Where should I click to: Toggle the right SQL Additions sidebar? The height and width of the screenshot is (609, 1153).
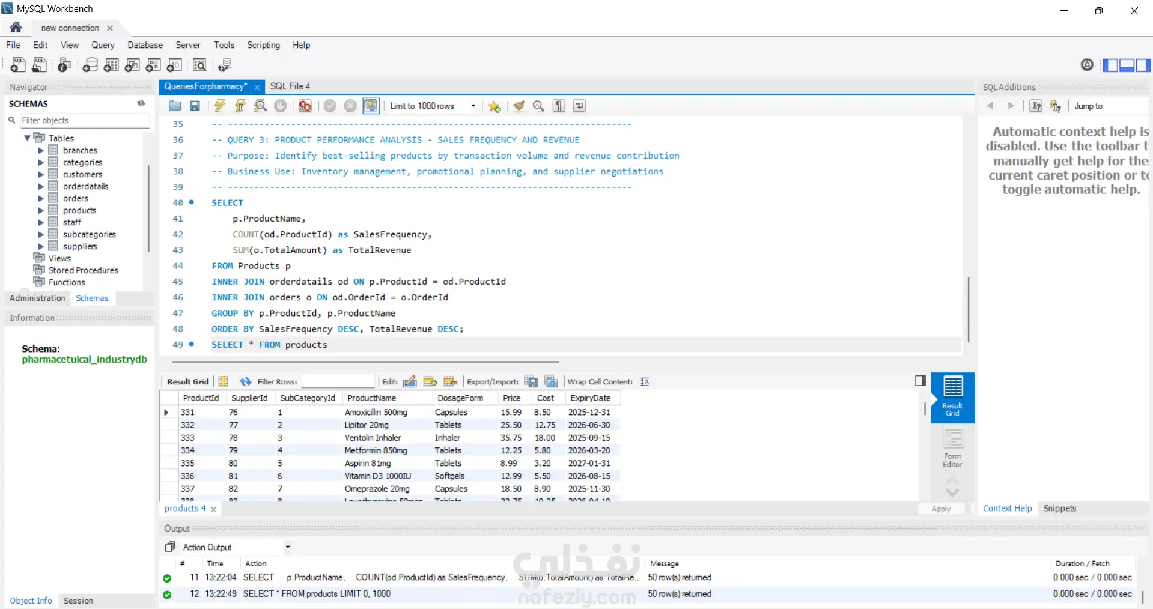pos(1143,65)
